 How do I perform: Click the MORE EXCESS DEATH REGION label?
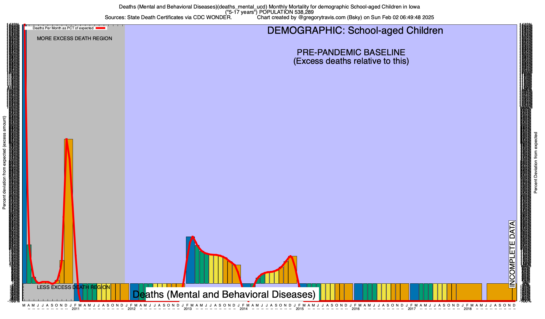(x=75, y=39)
